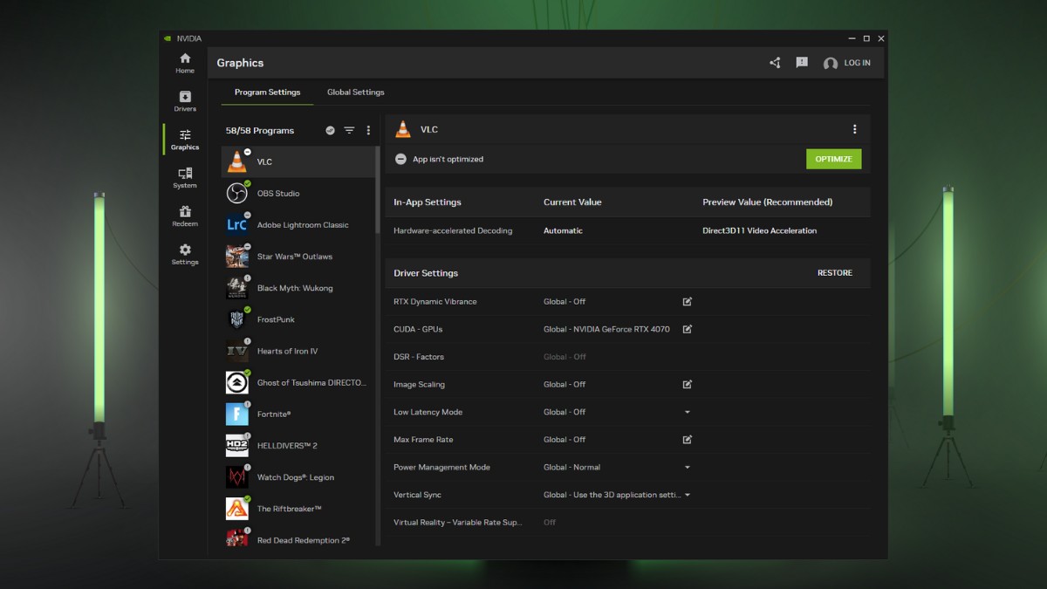Click the Fortnite F icon

point(236,414)
